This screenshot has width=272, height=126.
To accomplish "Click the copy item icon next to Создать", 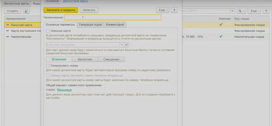I will click(26, 11).
